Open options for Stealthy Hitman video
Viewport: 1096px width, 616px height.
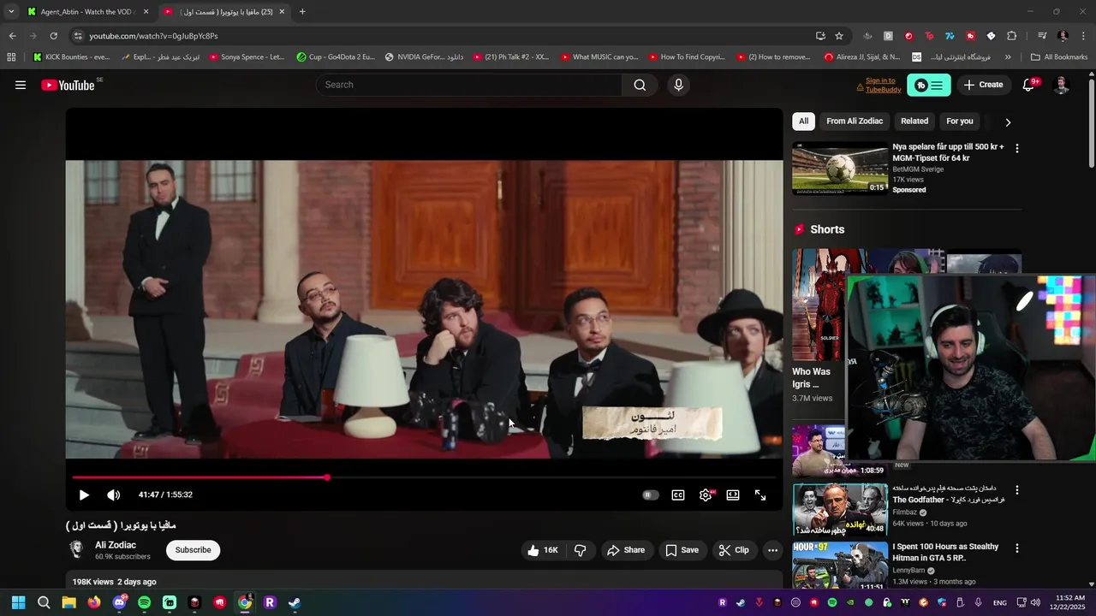pos(1017,548)
